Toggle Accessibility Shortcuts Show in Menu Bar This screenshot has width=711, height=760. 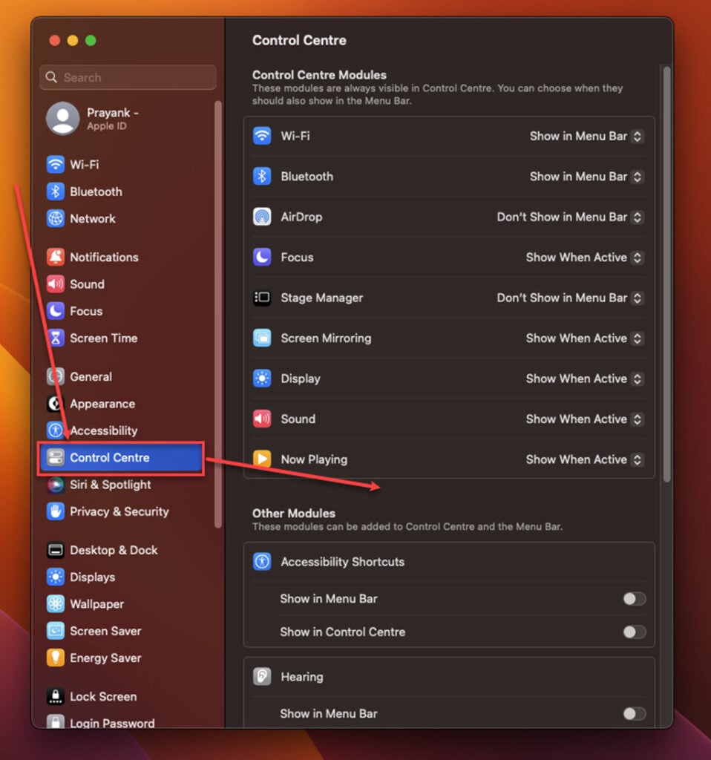pyautogui.click(x=635, y=599)
